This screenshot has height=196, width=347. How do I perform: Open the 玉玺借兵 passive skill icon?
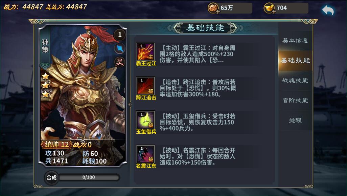[145, 120]
